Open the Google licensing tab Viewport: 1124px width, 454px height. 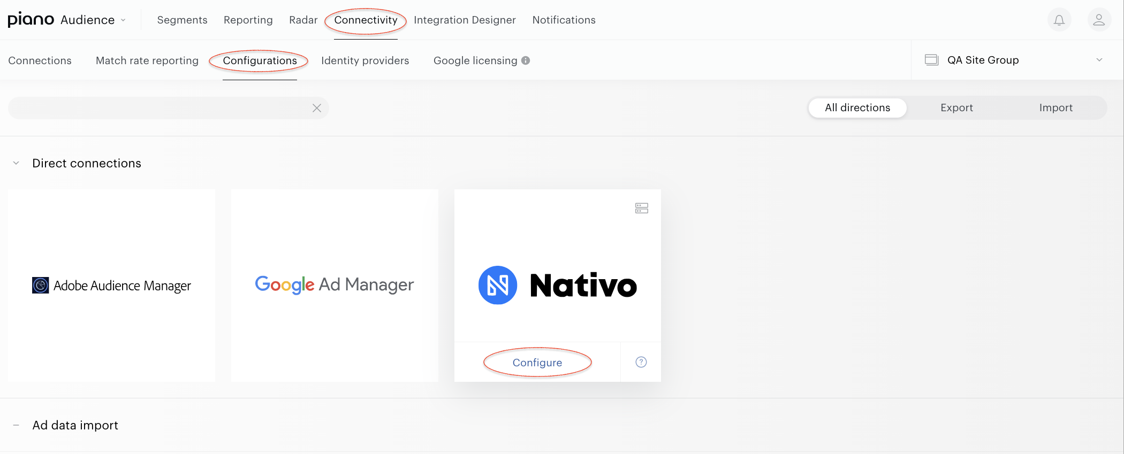[475, 60]
